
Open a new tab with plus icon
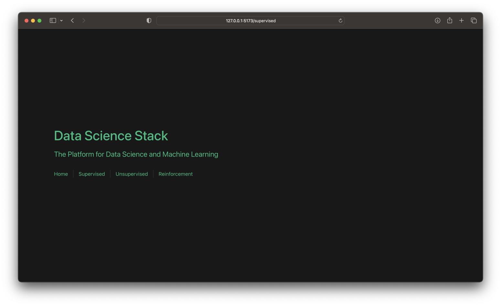461,21
